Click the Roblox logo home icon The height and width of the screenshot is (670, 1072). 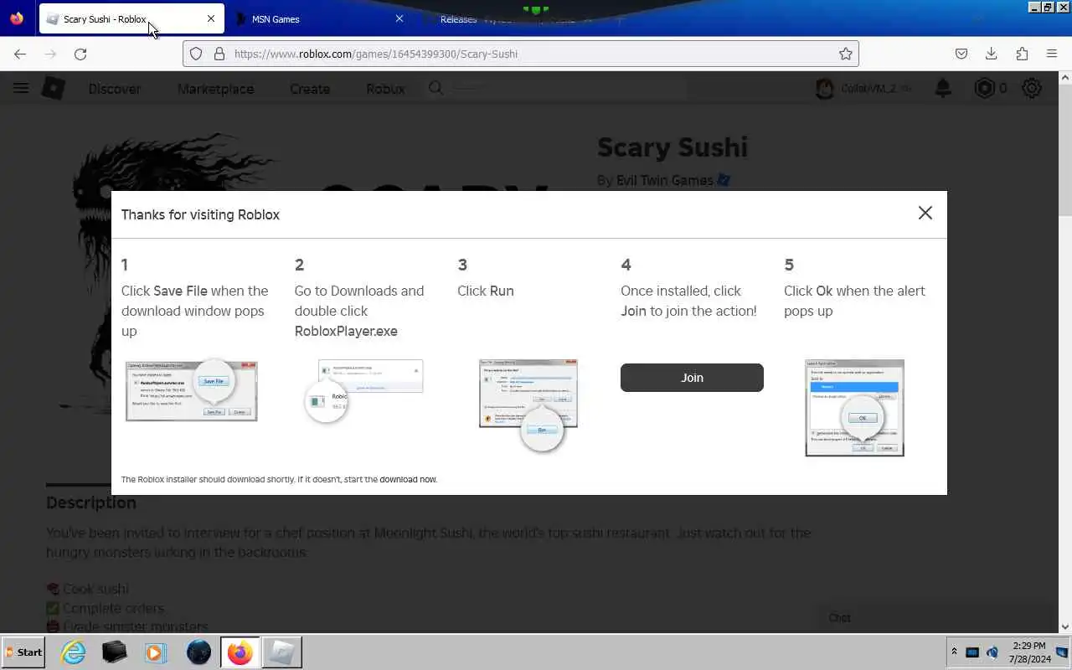click(54, 88)
